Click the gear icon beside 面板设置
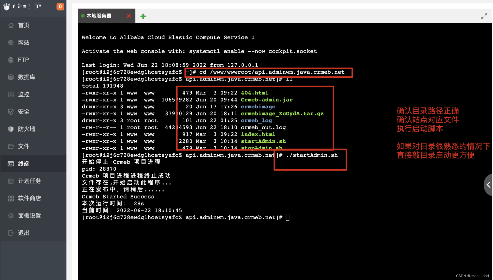 (x=11, y=216)
